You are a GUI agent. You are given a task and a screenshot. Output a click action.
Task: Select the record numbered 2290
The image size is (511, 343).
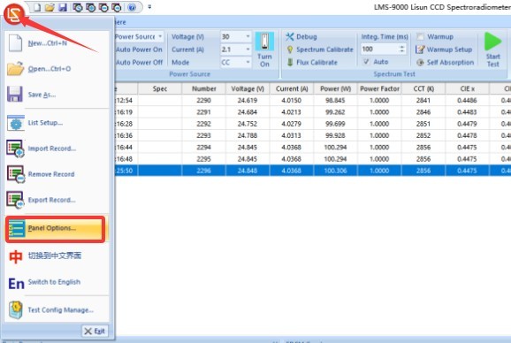(203, 100)
